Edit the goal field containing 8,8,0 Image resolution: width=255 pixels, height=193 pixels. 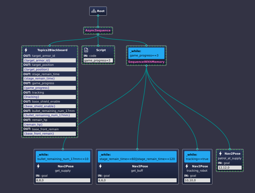tap(63, 180)
